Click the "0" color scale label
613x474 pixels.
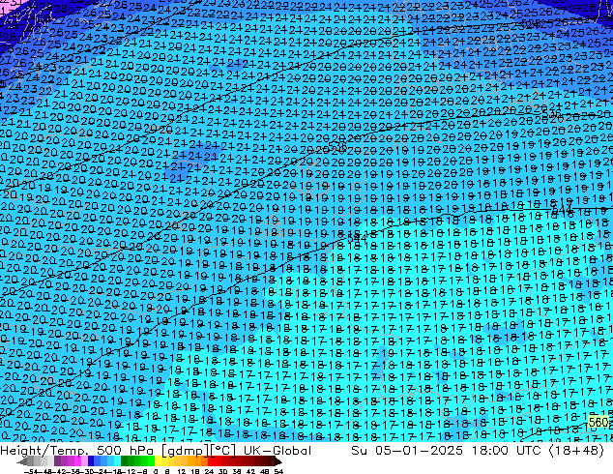(156, 471)
